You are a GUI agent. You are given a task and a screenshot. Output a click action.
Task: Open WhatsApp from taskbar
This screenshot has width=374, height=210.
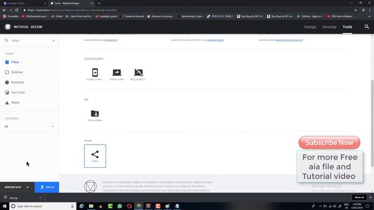pyautogui.click(x=120, y=206)
